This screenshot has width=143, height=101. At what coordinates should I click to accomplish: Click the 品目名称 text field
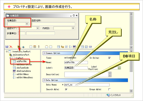(53, 24)
